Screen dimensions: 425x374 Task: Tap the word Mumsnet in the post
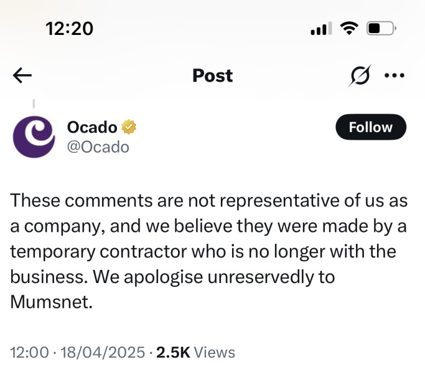coord(49,302)
